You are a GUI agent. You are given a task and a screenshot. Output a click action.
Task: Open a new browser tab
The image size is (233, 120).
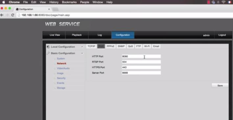pyautogui.click(x=56, y=9)
